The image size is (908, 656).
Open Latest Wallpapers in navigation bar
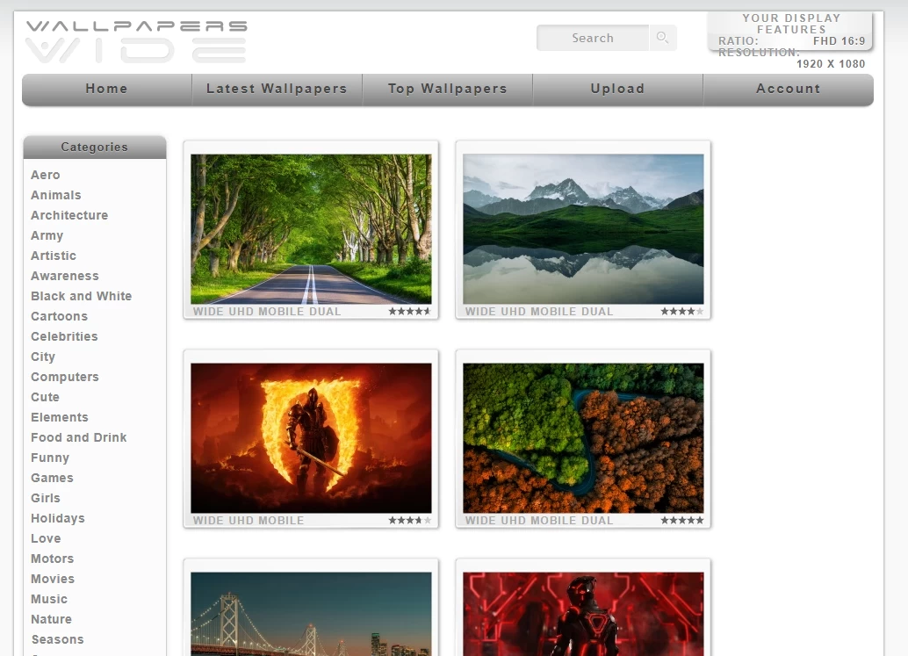coord(277,89)
